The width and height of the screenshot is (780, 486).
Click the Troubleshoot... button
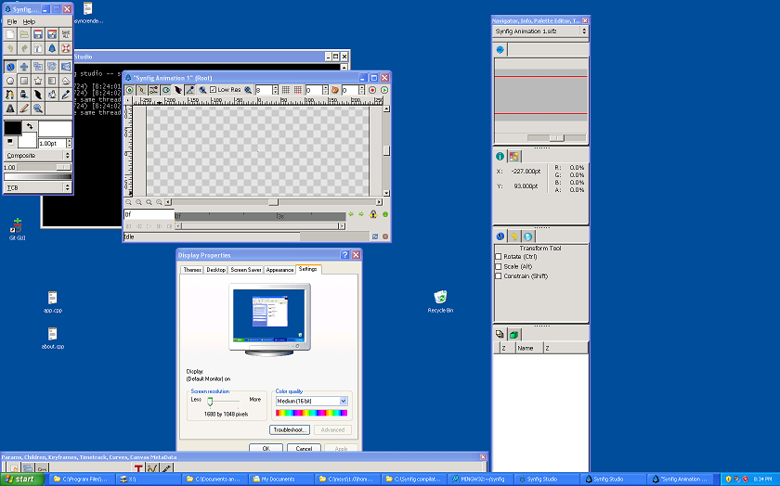click(x=290, y=430)
